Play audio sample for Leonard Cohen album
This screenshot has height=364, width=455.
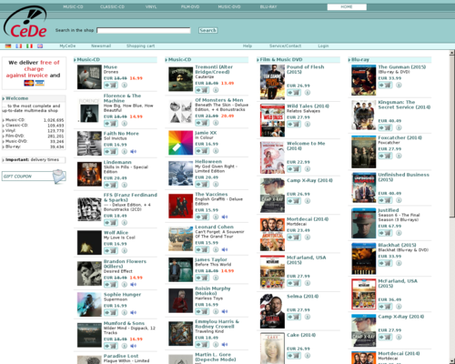(x=225, y=249)
